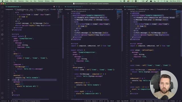Click line number 36 in the left editor

coord(9,80)
